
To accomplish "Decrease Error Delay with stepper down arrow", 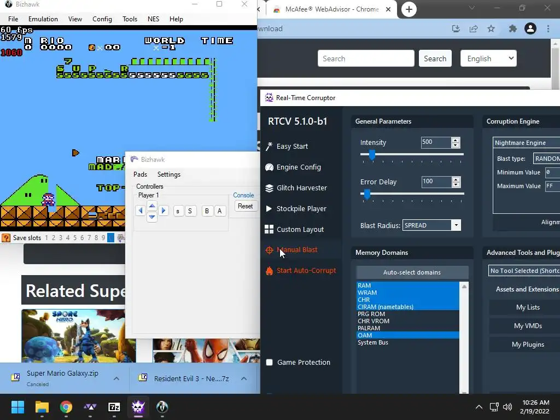I will [x=456, y=184].
